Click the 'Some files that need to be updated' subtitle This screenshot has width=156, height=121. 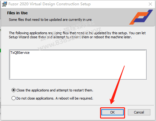coord(50,20)
